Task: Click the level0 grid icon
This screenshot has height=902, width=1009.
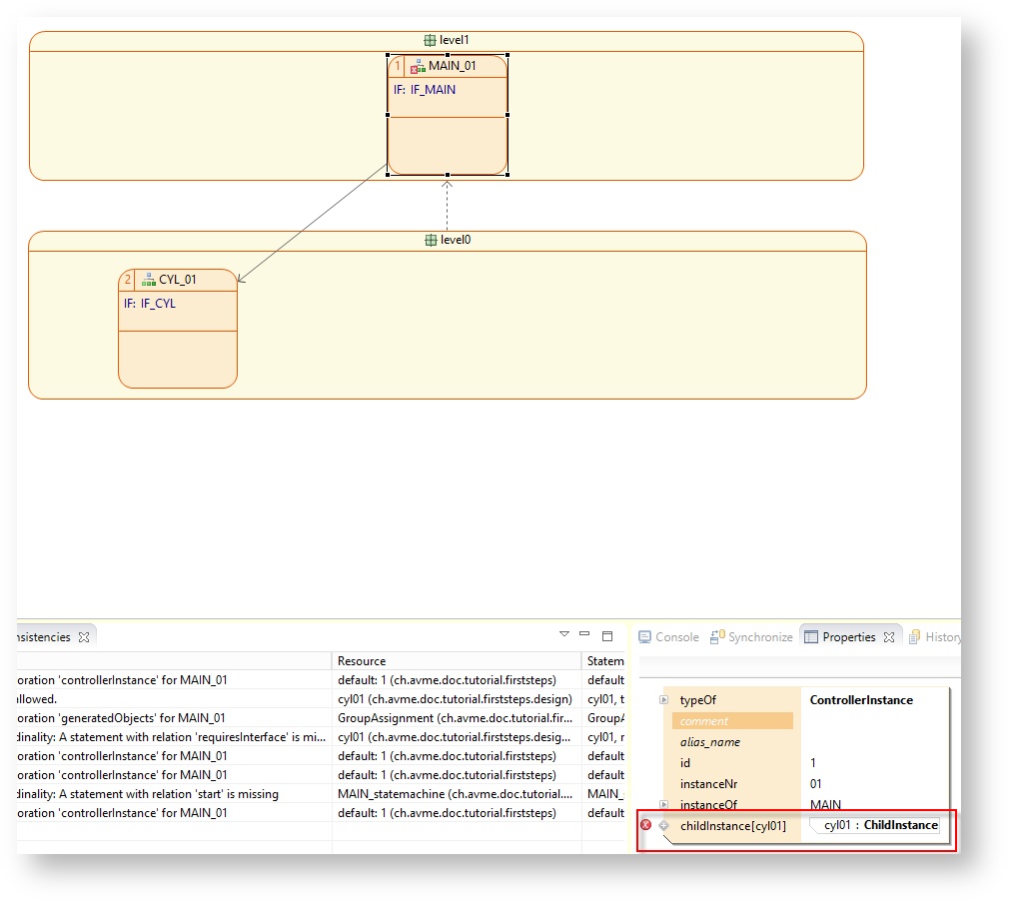Action: coord(431,241)
